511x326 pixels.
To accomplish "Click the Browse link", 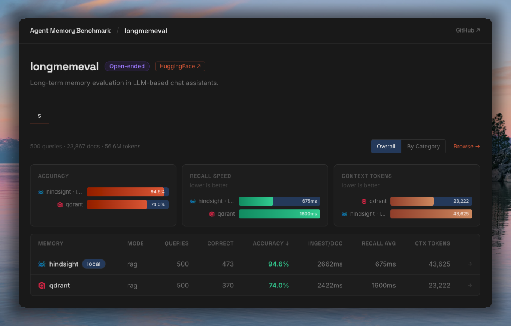I will (x=466, y=147).
